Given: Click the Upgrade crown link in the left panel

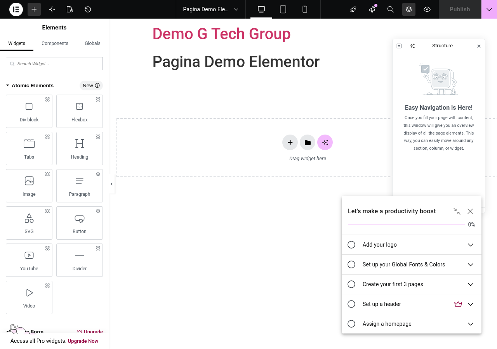Looking at the screenshot, I should click(90, 332).
